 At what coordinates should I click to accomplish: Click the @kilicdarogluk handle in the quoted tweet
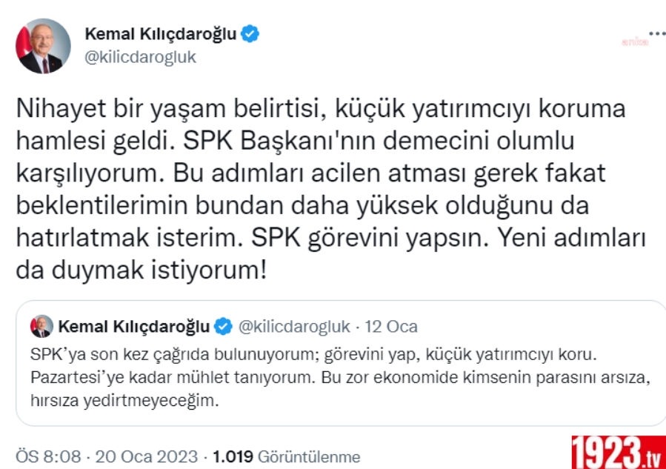(x=294, y=326)
